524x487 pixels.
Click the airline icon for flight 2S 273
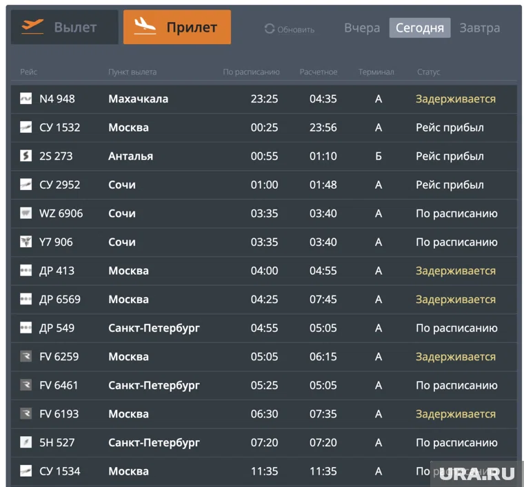(x=26, y=156)
